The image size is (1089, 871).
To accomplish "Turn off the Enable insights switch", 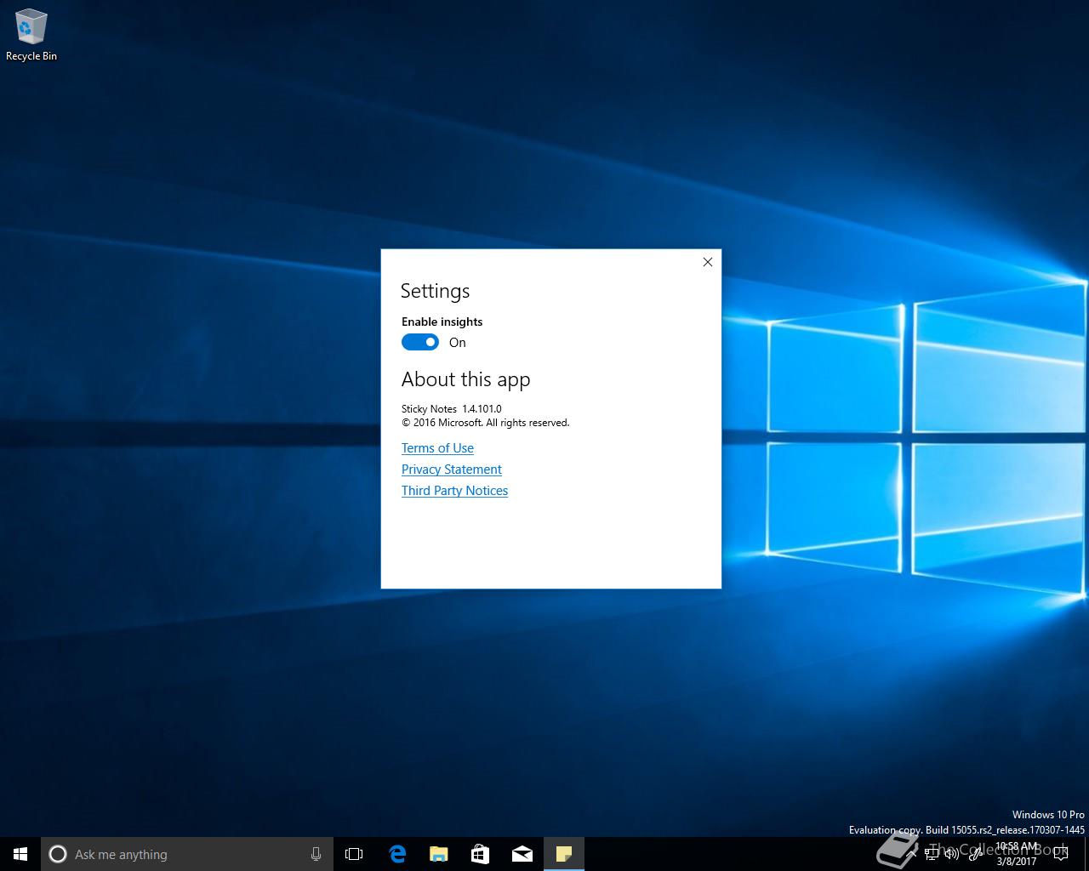I will [x=420, y=342].
